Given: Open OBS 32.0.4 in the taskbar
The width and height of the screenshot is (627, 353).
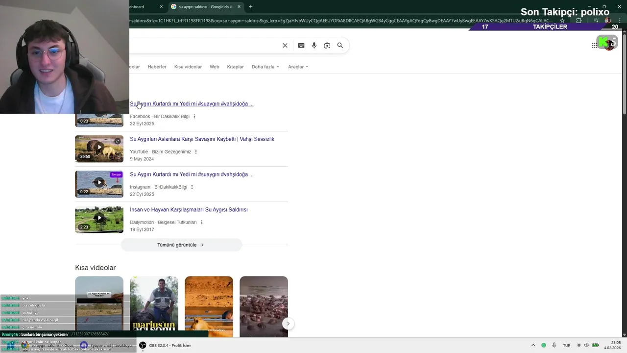Looking at the screenshot, I should tap(165, 345).
